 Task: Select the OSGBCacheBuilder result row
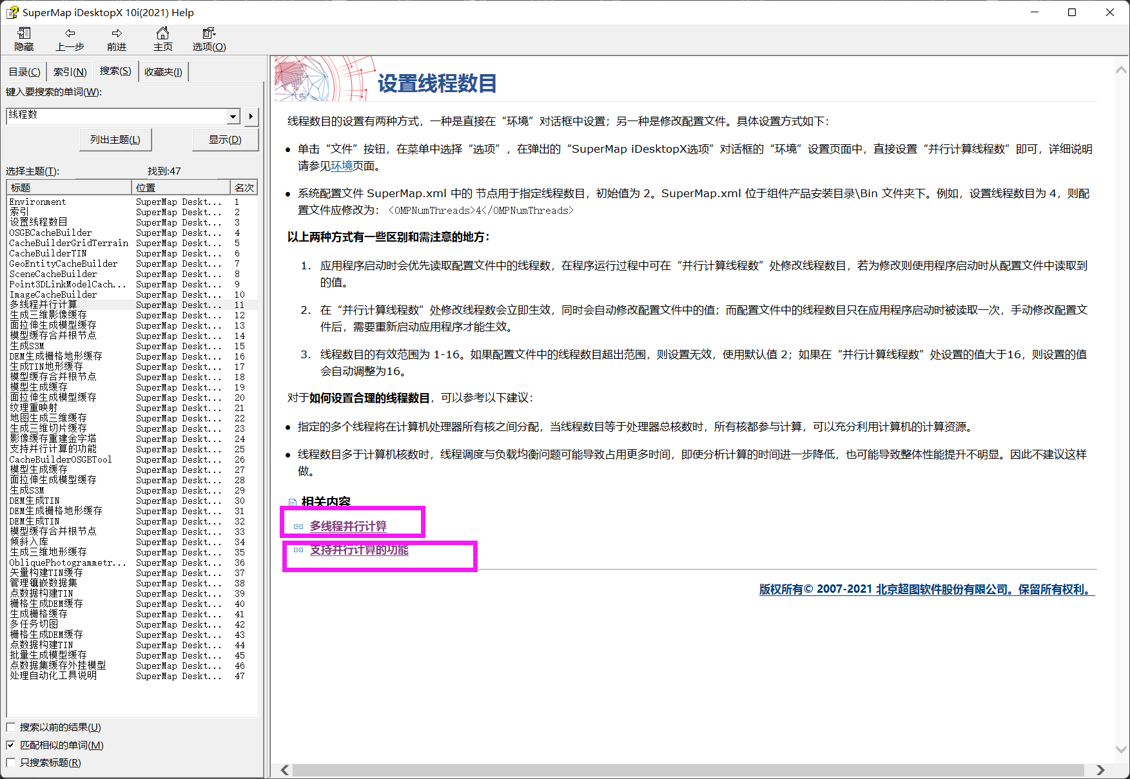click(x=132, y=233)
